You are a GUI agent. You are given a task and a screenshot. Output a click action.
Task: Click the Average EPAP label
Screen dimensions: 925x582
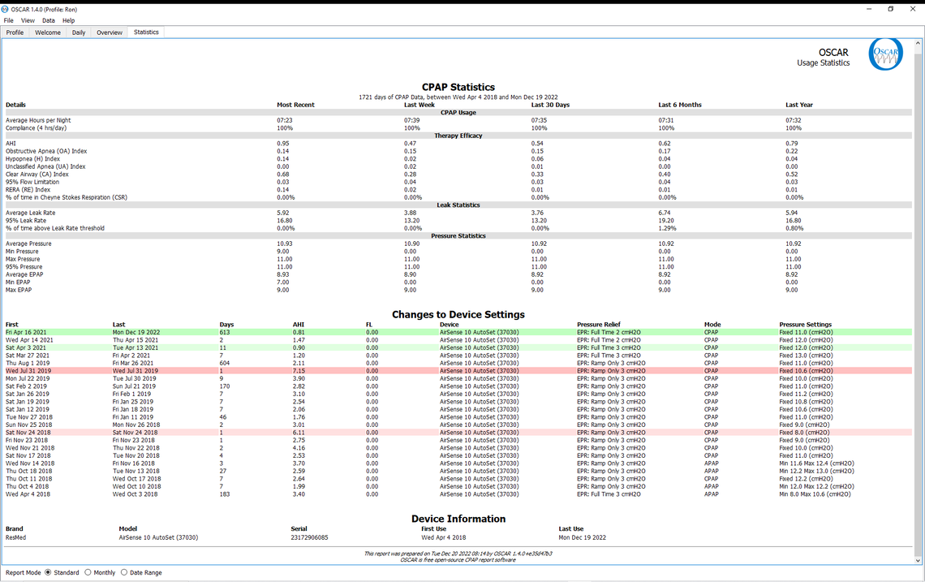point(24,274)
